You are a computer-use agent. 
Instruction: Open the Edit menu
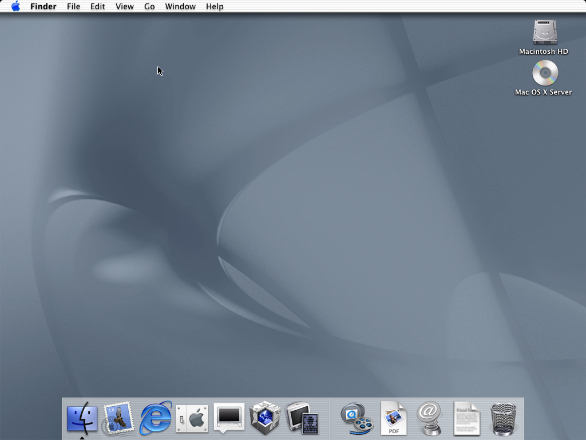click(97, 6)
